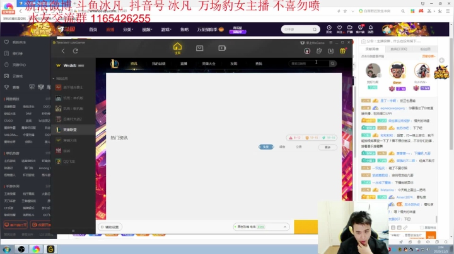Open Douyu client download icon
Viewport: 454px width, 254px height.
pyautogui.click(x=360, y=29)
